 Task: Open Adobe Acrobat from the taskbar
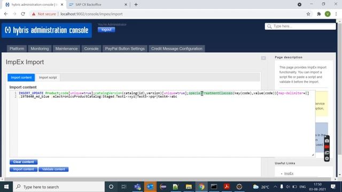(227, 187)
